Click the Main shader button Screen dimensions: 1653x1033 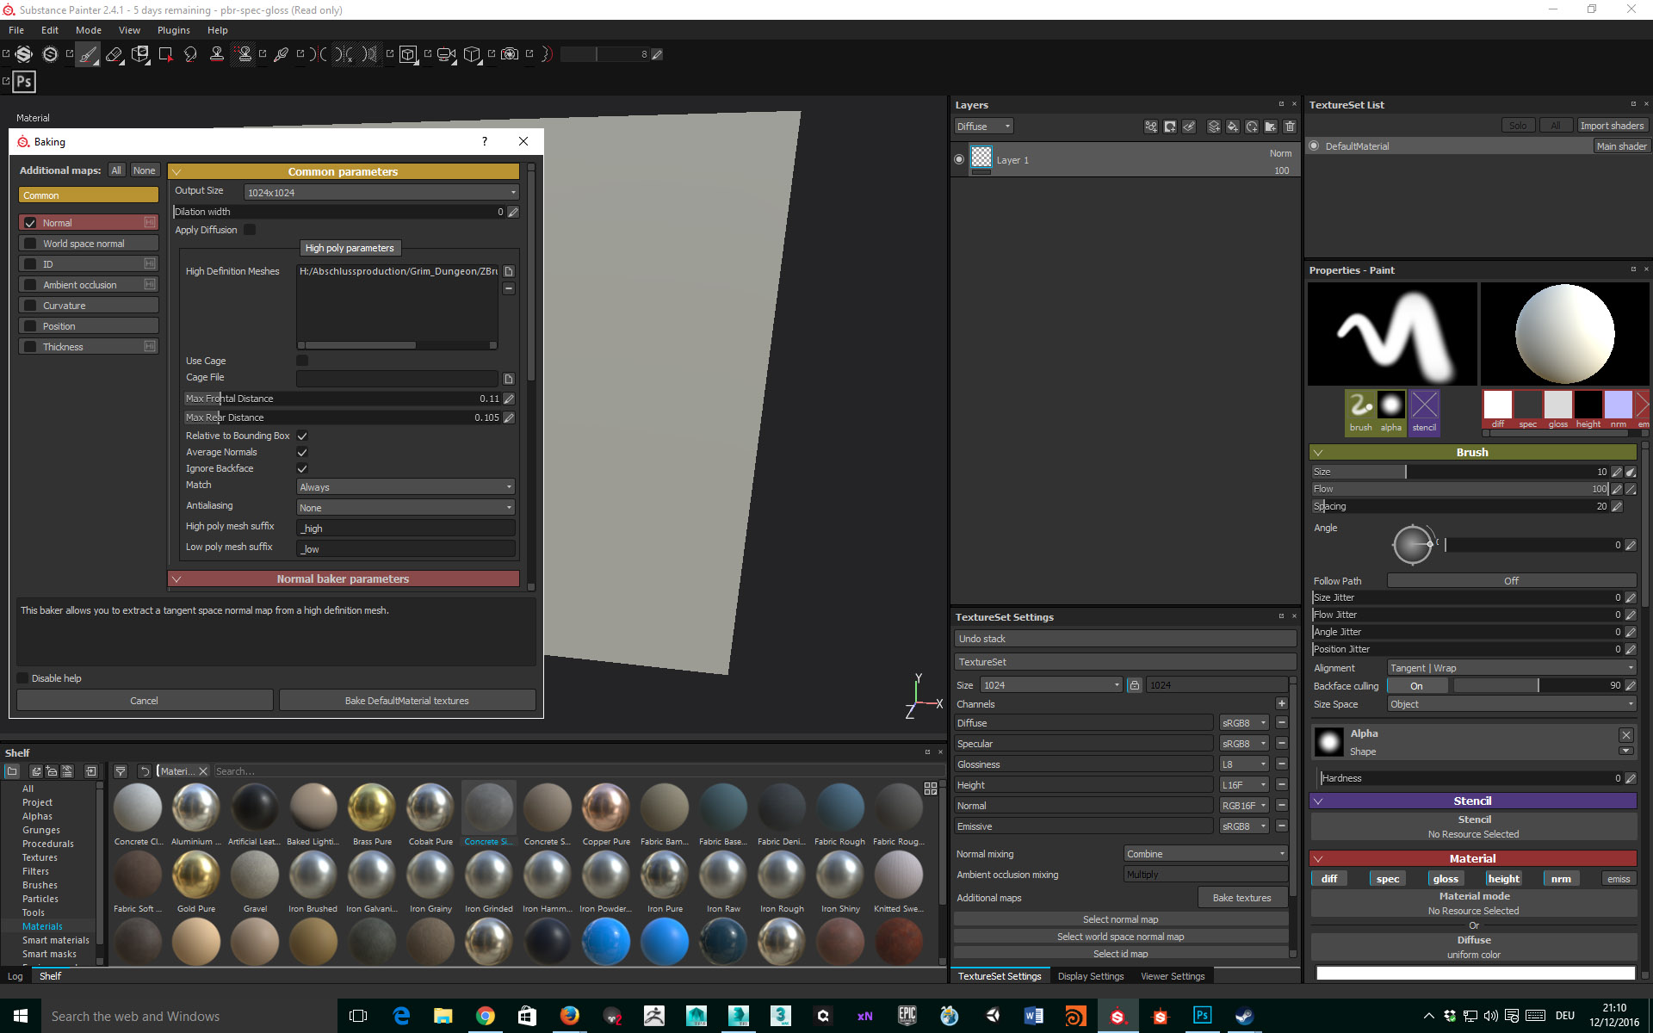click(1621, 146)
